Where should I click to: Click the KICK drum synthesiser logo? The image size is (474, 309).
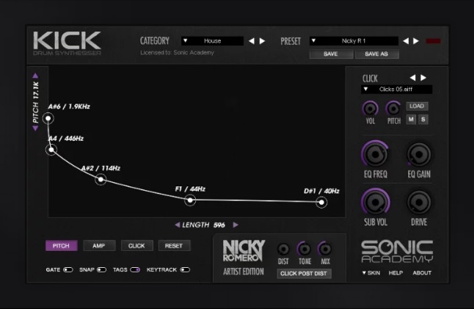pyautogui.click(x=67, y=43)
